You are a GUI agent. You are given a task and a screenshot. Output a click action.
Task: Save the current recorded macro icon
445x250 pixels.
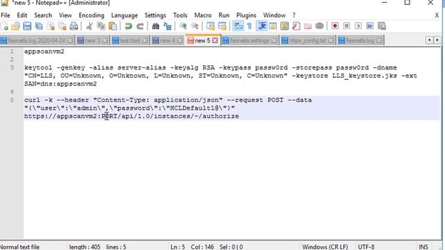coord(382,26)
